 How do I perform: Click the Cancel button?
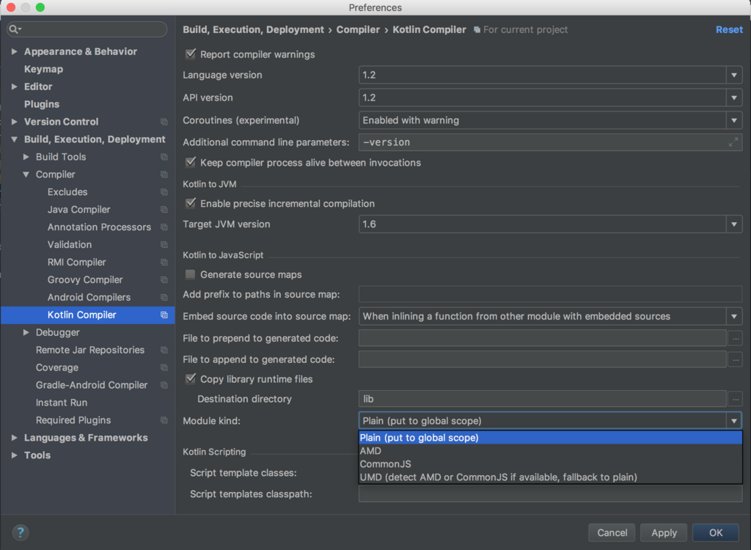(x=612, y=532)
